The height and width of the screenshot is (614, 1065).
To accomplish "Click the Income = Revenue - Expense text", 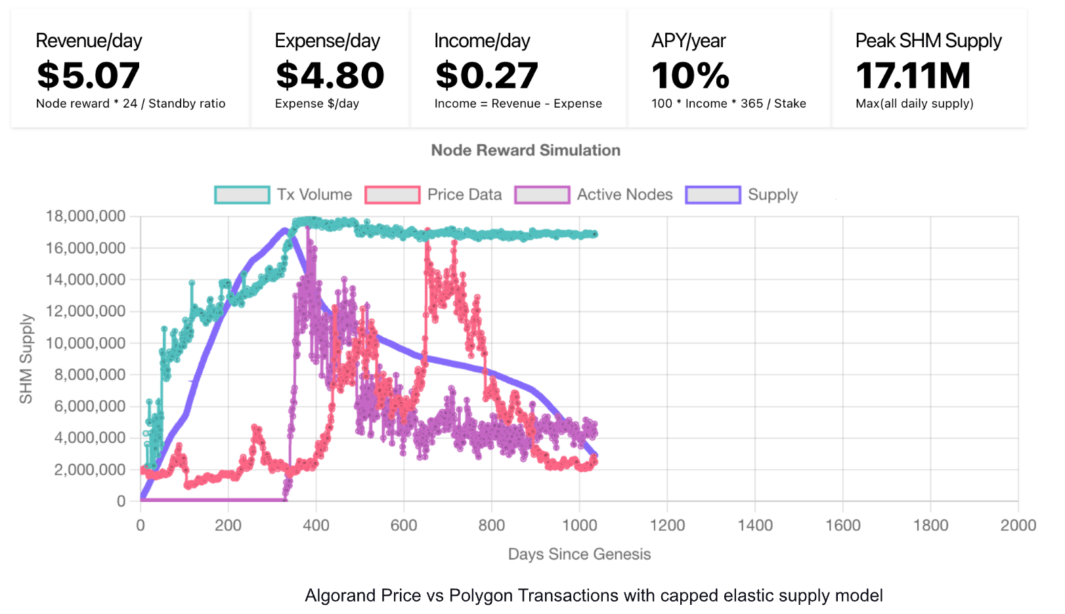I will pyautogui.click(x=518, y=104).
